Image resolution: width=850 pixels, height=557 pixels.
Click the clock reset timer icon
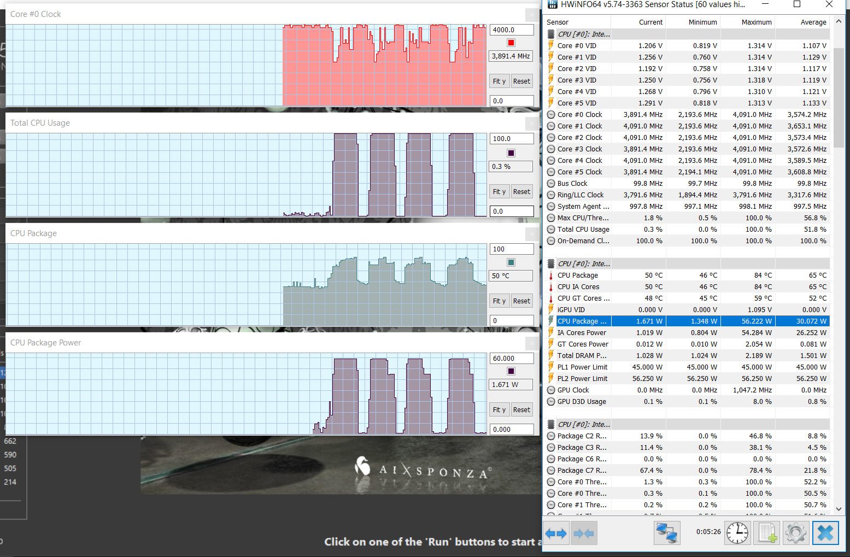pos(737,532)
